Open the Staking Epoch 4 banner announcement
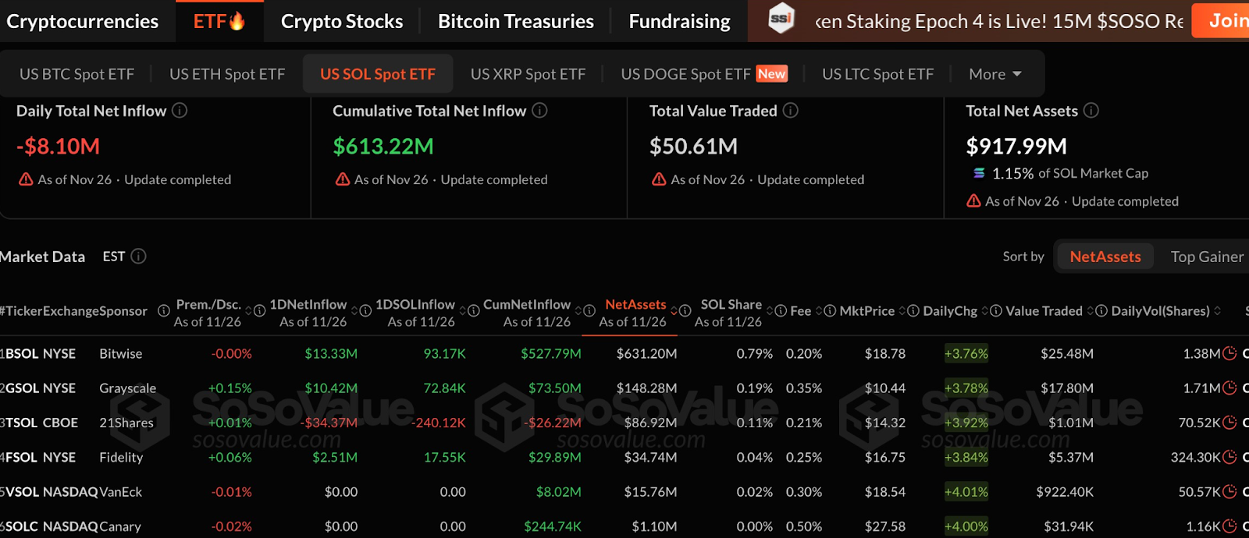 [999, 21]
